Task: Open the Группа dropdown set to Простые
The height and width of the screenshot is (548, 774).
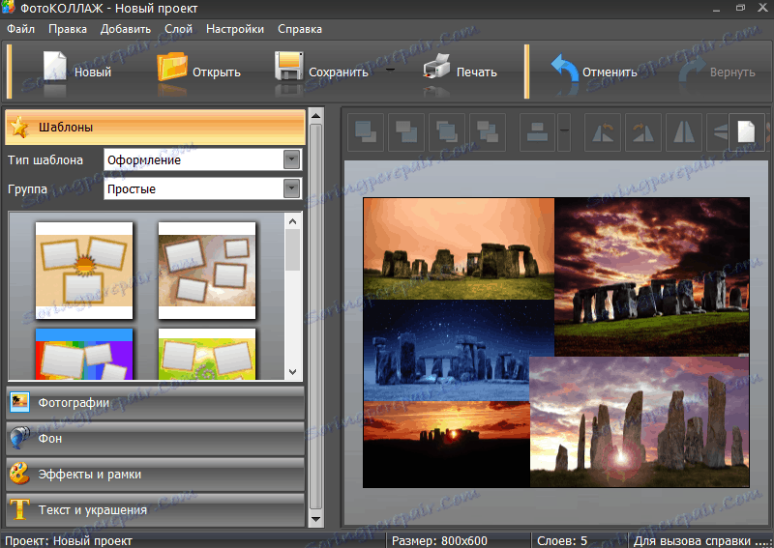Action: [291, 189]
